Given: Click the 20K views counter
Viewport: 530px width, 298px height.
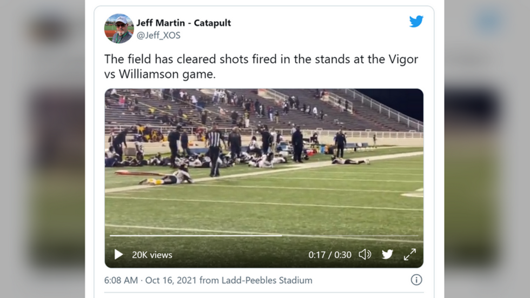Looking at the screenshot, I should click(152, 255).
